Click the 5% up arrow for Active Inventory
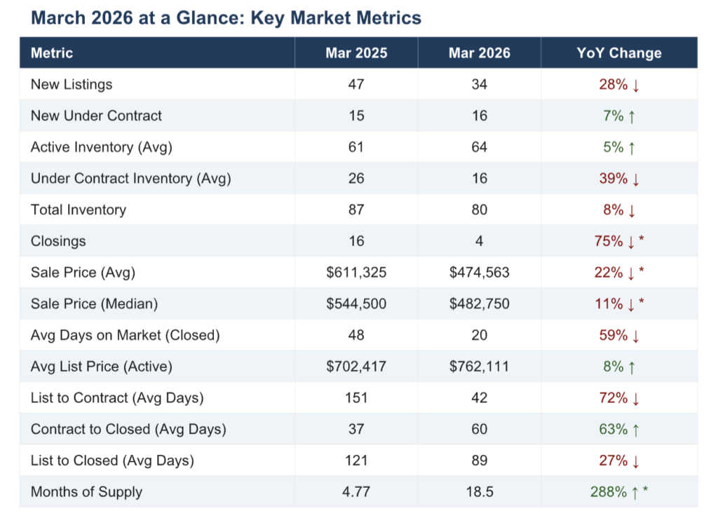718x532 pixels. 632,147
